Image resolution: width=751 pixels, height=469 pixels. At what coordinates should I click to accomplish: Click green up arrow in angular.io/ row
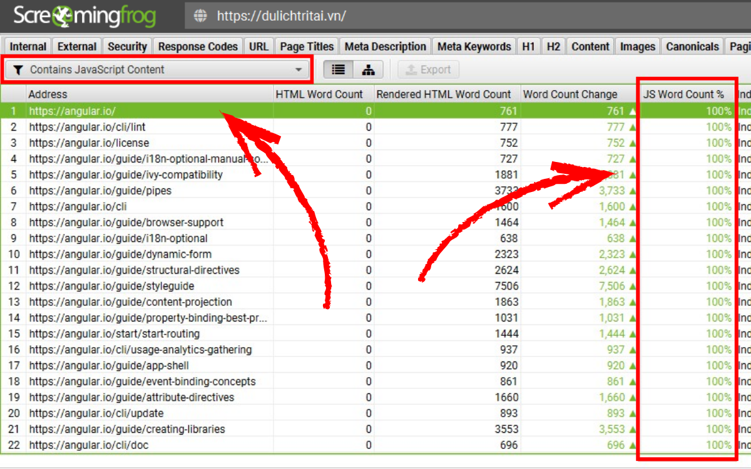[632, 111]
